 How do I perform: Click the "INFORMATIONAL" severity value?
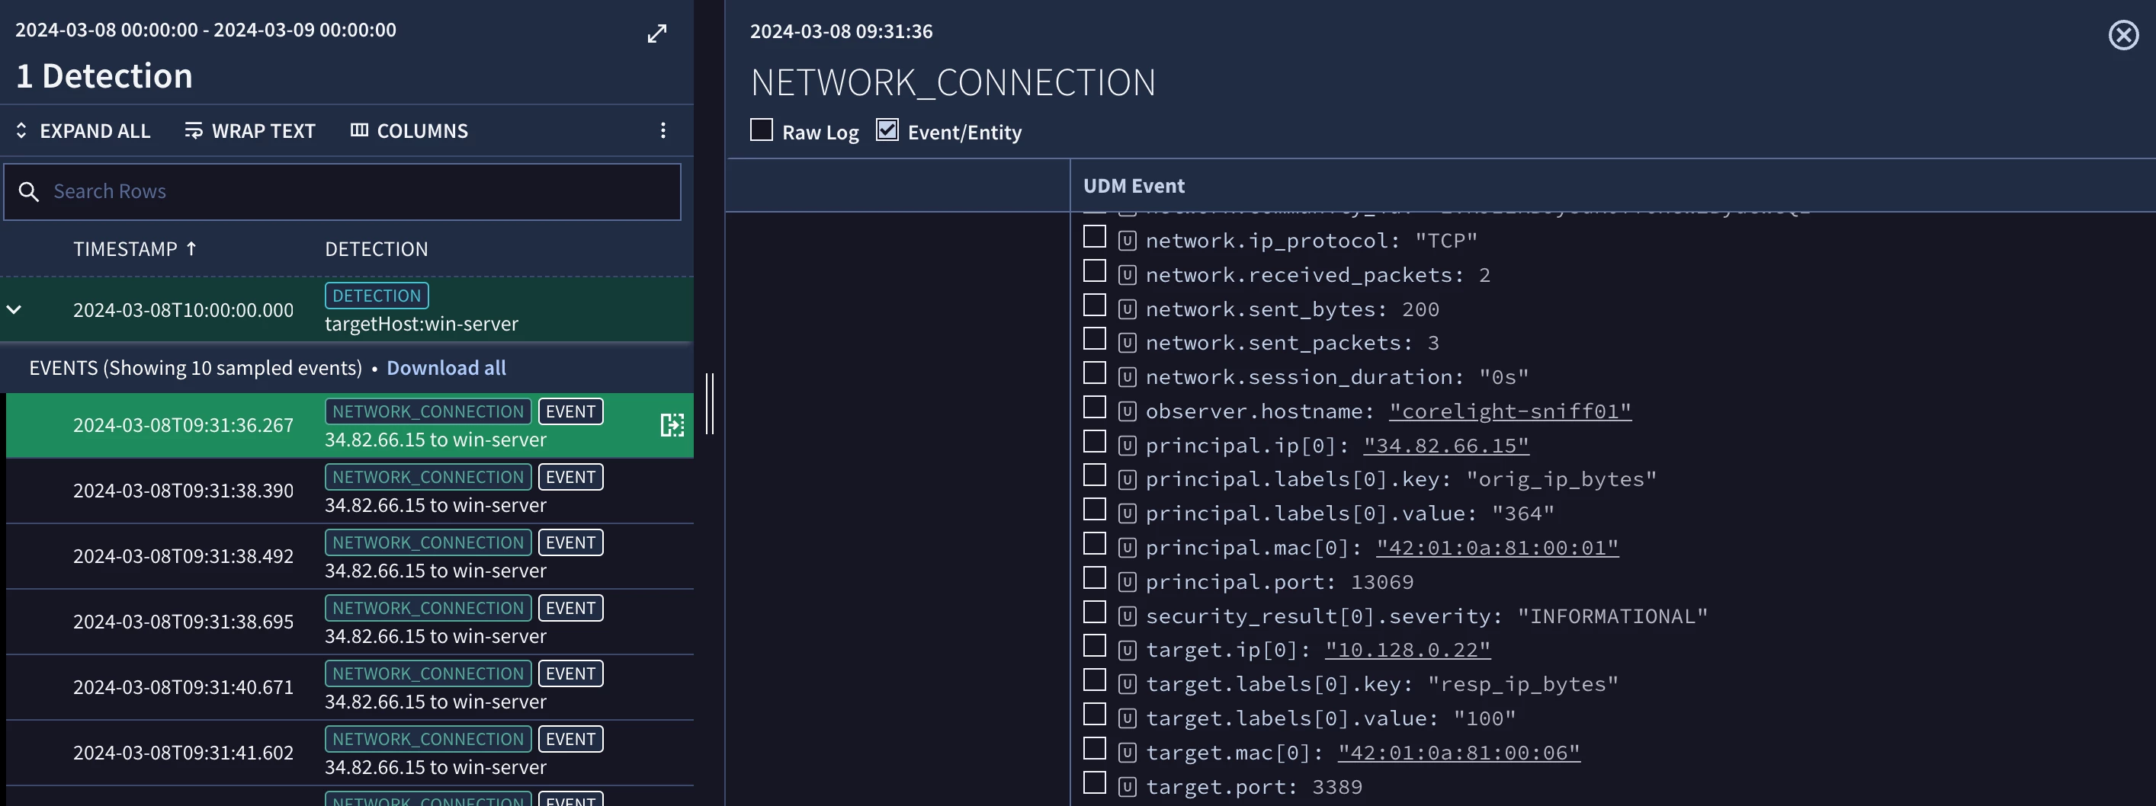pos(1612,616)
